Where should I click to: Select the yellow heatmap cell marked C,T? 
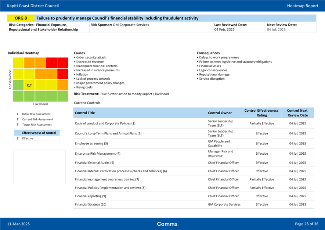tap(29, 85)
